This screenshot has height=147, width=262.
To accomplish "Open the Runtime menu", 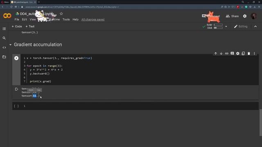I will 54,20.
